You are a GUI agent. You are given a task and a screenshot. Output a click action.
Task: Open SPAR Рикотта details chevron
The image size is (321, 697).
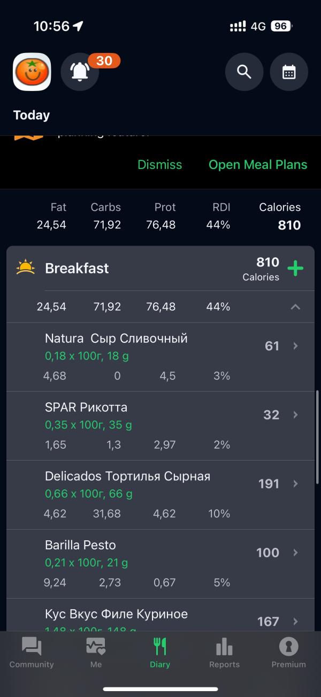click(295, 415)
